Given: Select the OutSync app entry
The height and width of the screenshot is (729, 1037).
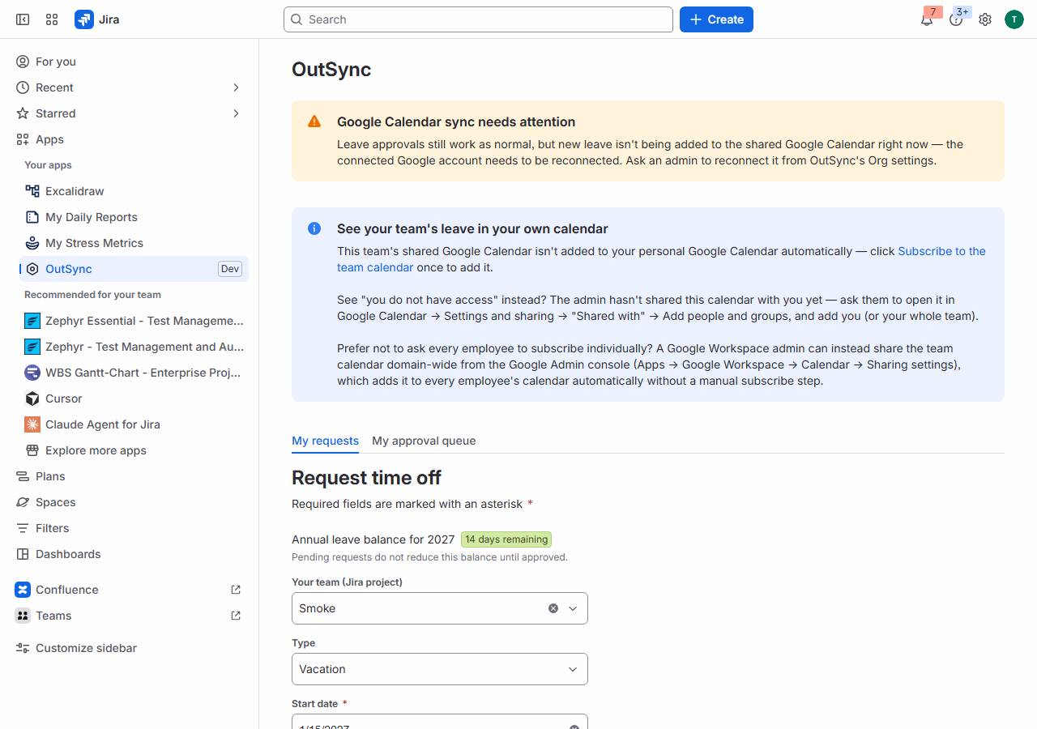Looking at the screenshot, I should pyautogui.click(x=134, y=269).
